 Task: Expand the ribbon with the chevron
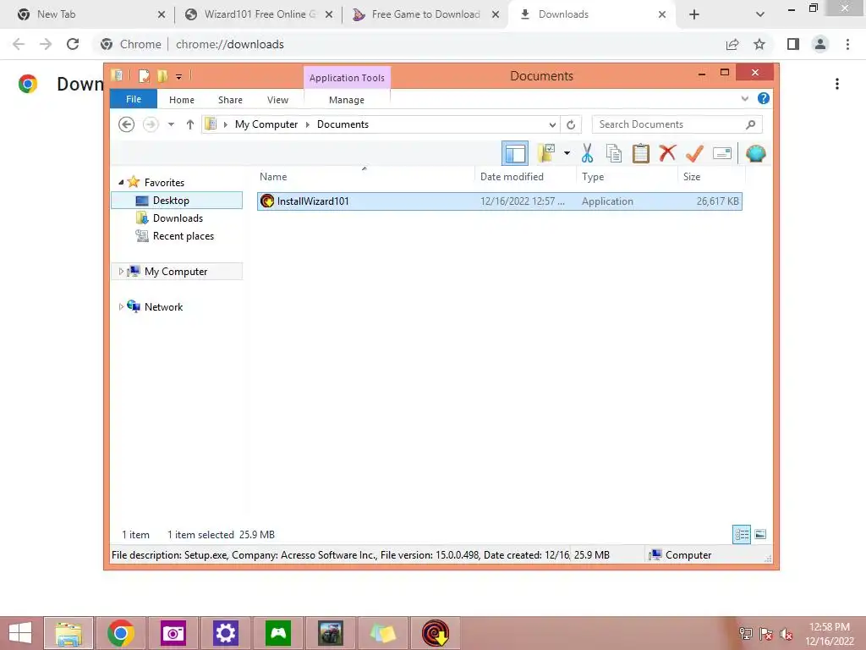pos(744,99)
